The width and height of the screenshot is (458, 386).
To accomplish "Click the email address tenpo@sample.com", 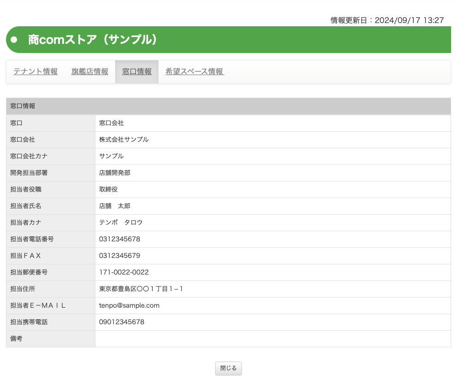I will coord(129,305).
